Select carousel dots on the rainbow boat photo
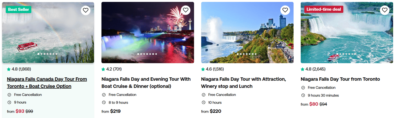Screen dimensions: 395x118 point(47,54)
